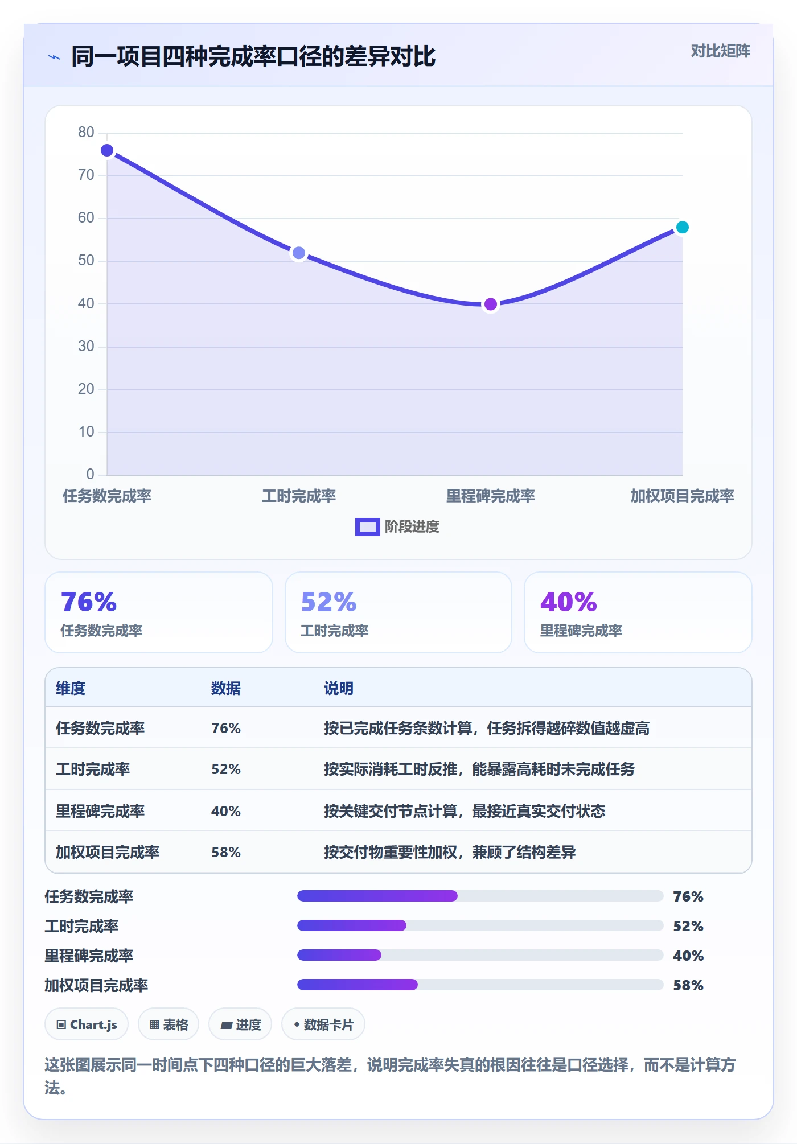Open the 76% 任务数完成率 stat card
Screen dimensions: 797x1144
pyautogui.click(x=159, y=612)
